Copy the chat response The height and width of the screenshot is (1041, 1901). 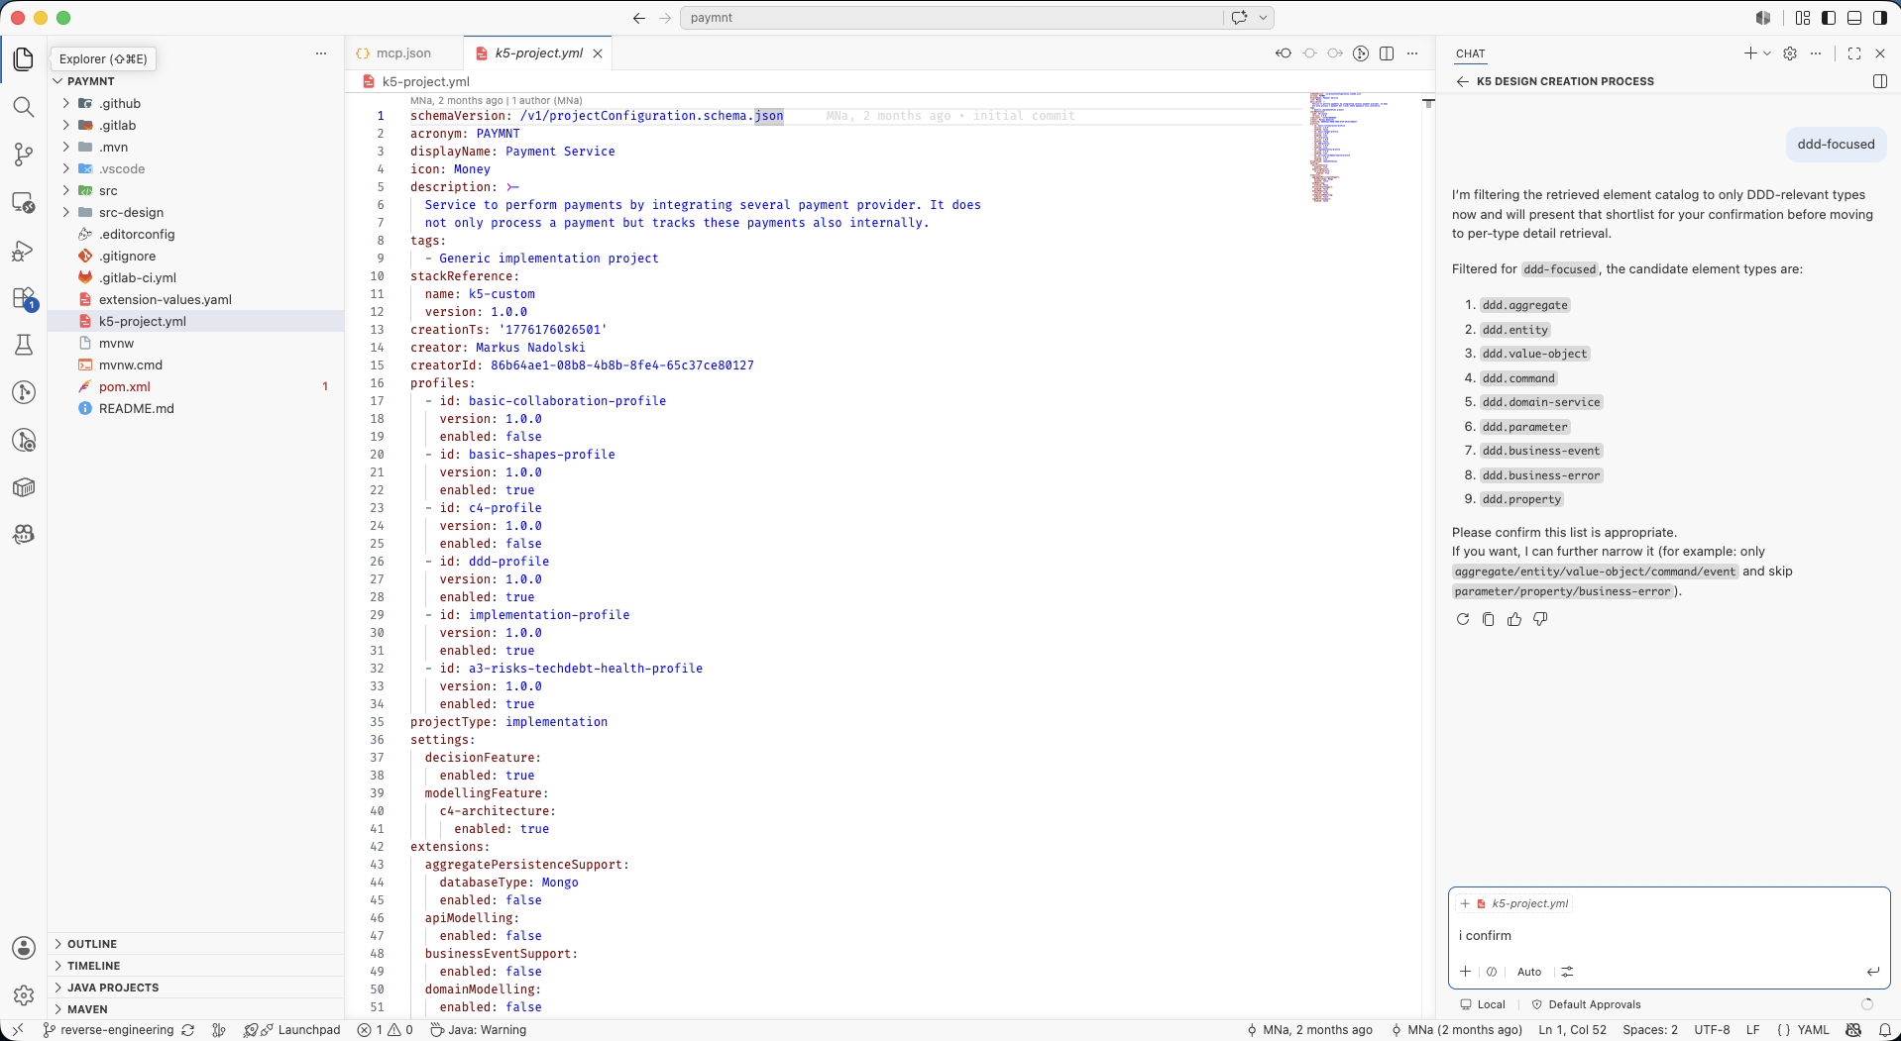click(1488, 619)
